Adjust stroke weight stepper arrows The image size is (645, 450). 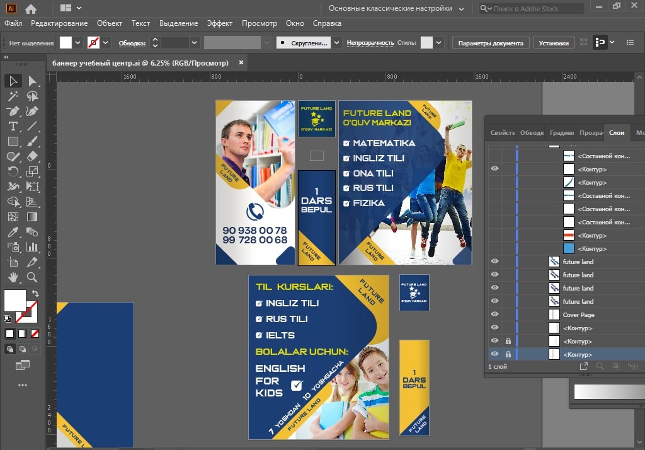coord(155,42)
